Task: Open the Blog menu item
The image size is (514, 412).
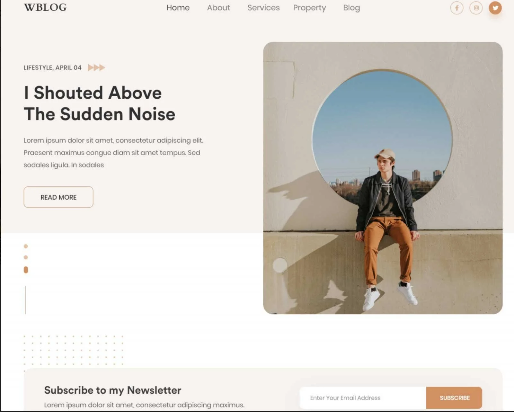Action: 351,8
